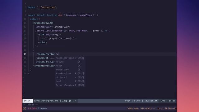Image resolution: width=199 pixels, height=112 pixels.
Task: Click the '-- INSERT --' command line message
Action: click(x=30, y=105)
